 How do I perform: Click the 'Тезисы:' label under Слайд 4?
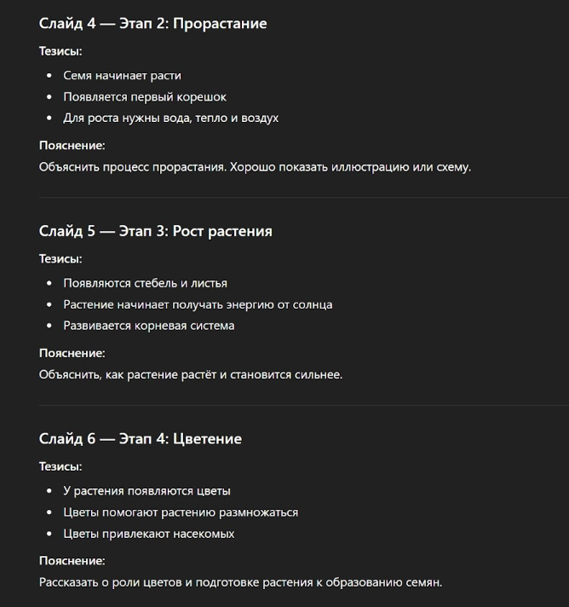60,51
